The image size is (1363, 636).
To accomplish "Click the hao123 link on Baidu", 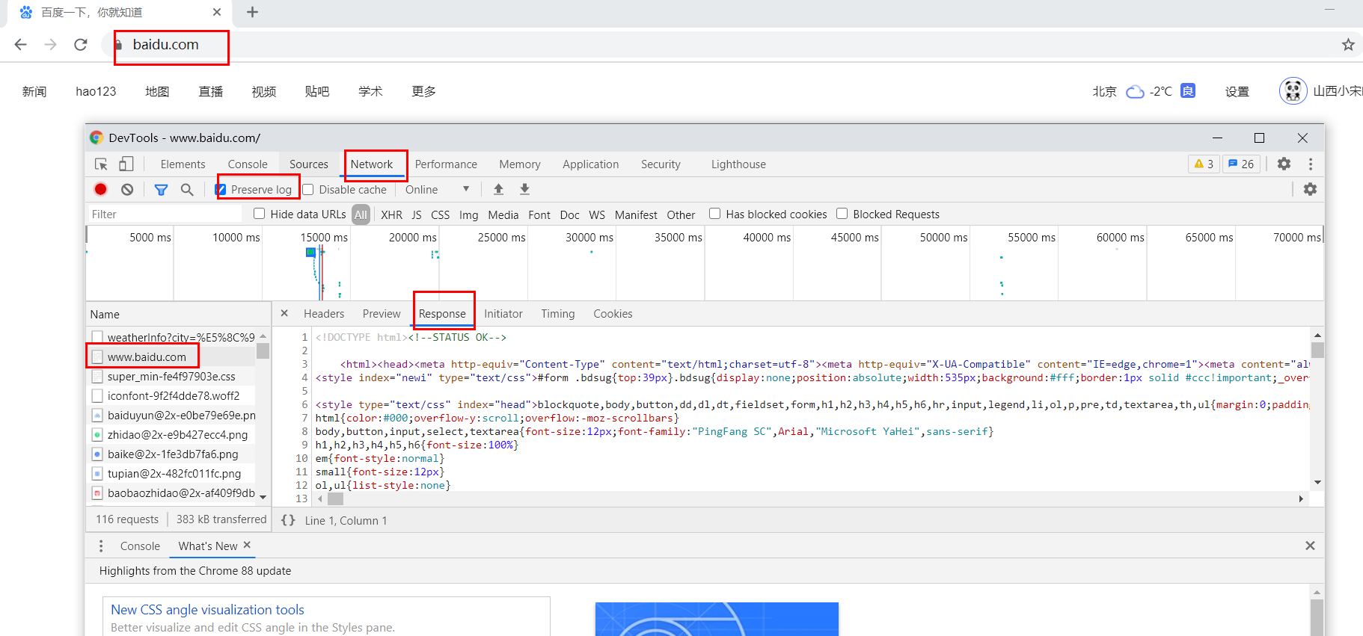I will [x=96, y=91].
